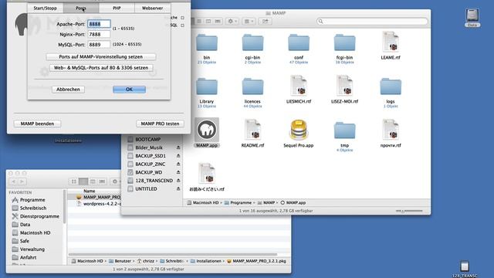Viewport: 494px width, 278px height.
Task: Click the Abbrechen button
Action: [68, 90]
